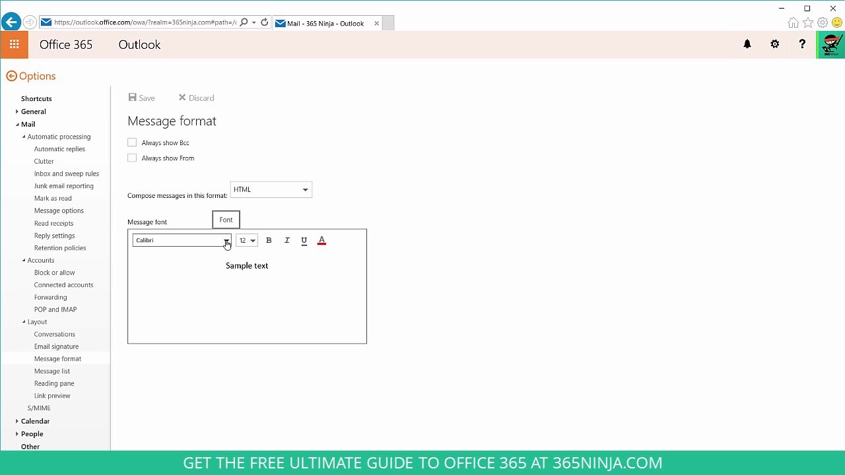
Task: Click the browser smiley feedback icon
Action: click(837, 23)
